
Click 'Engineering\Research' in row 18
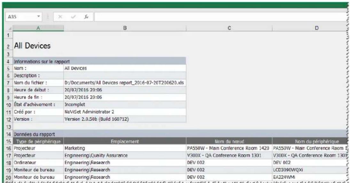pyautogui.click(x=125, y=163)
